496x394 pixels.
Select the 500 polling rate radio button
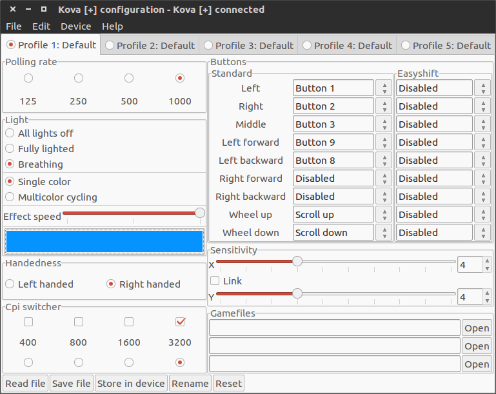coord(129,78)
